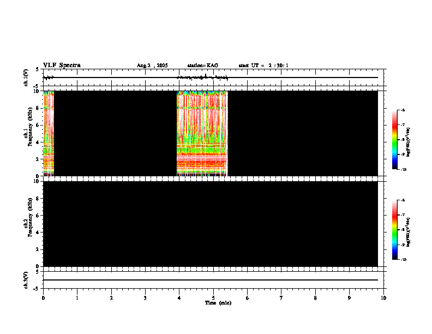This screenshot has height=334, width=432.
Task: Click the '-6' value on ch.1 color bar
Action: (402, 110)
